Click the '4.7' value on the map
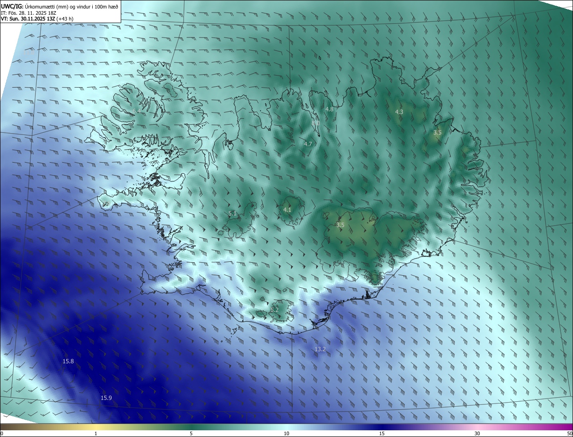 (x=308, y=144)
